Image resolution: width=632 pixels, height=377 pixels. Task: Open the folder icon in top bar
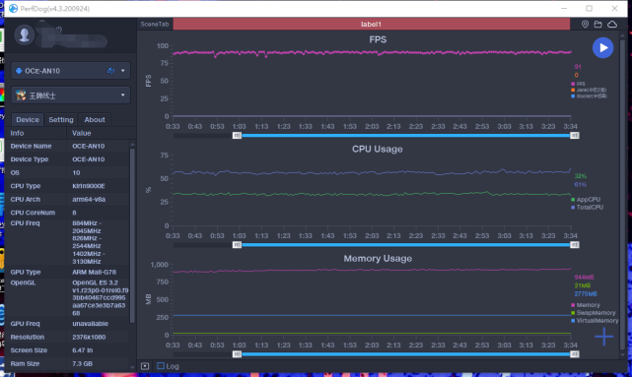tap(598, 25)
